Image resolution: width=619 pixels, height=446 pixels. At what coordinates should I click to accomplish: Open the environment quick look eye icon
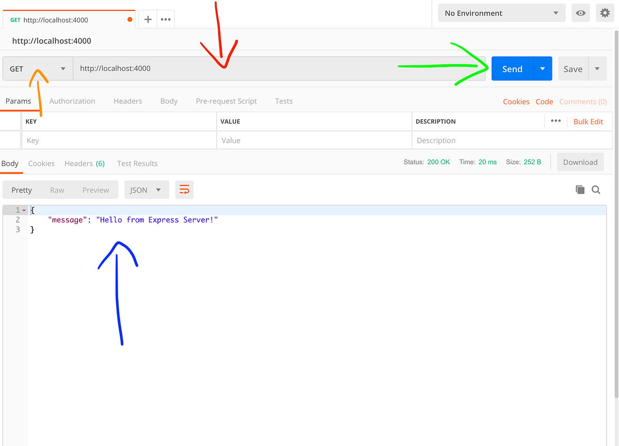(580, 13)
